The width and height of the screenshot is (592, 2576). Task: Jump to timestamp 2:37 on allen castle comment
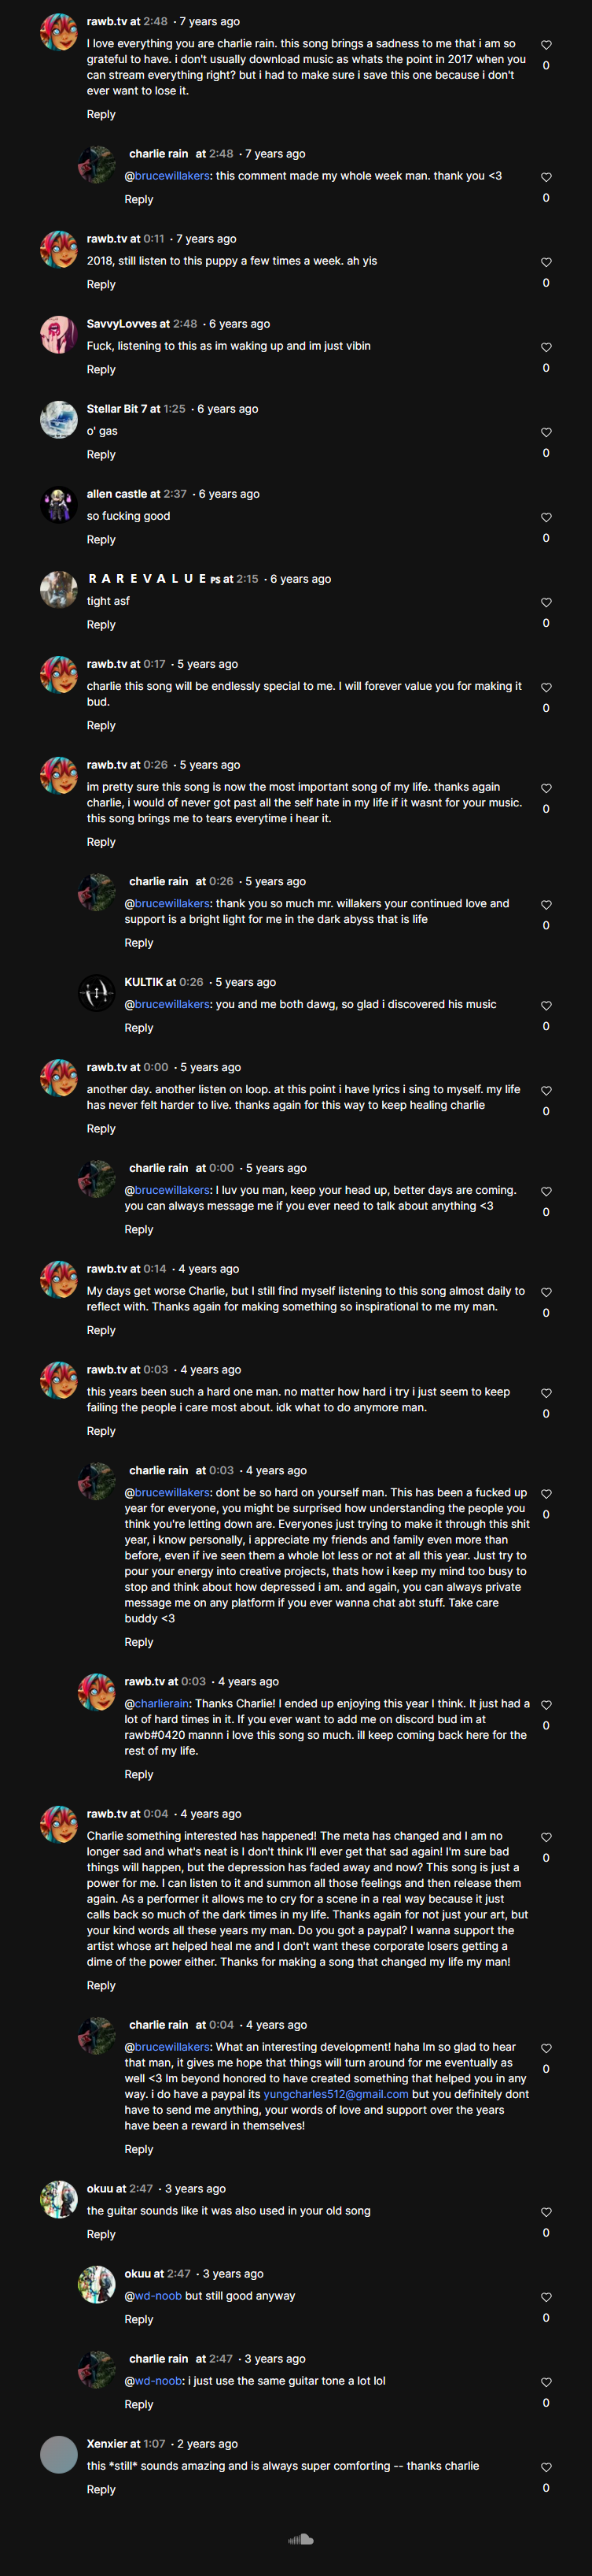[175, 494]
